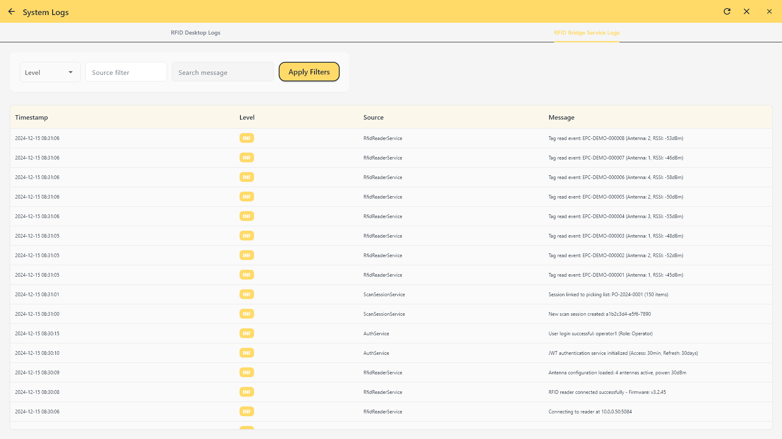Switch to RFID Desktop Logs tab
Image resolution: width=782 pixels, height=439 pixels.
point(195,33)
